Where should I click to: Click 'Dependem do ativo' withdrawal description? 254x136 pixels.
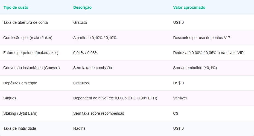(115, 98)
